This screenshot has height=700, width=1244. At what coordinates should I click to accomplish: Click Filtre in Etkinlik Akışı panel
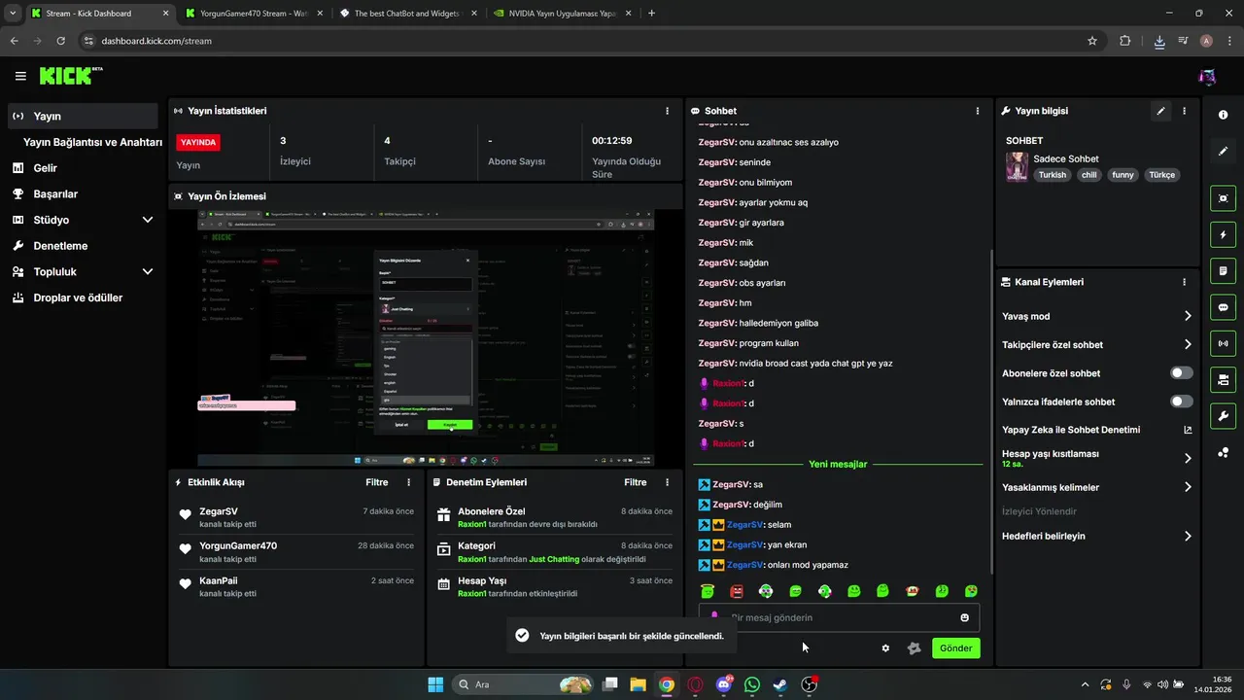[376, 482]
